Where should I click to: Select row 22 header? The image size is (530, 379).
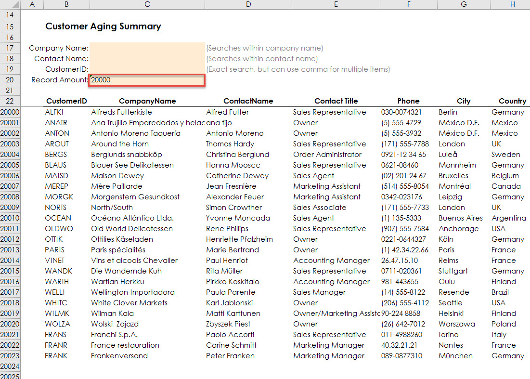[10, 101]
